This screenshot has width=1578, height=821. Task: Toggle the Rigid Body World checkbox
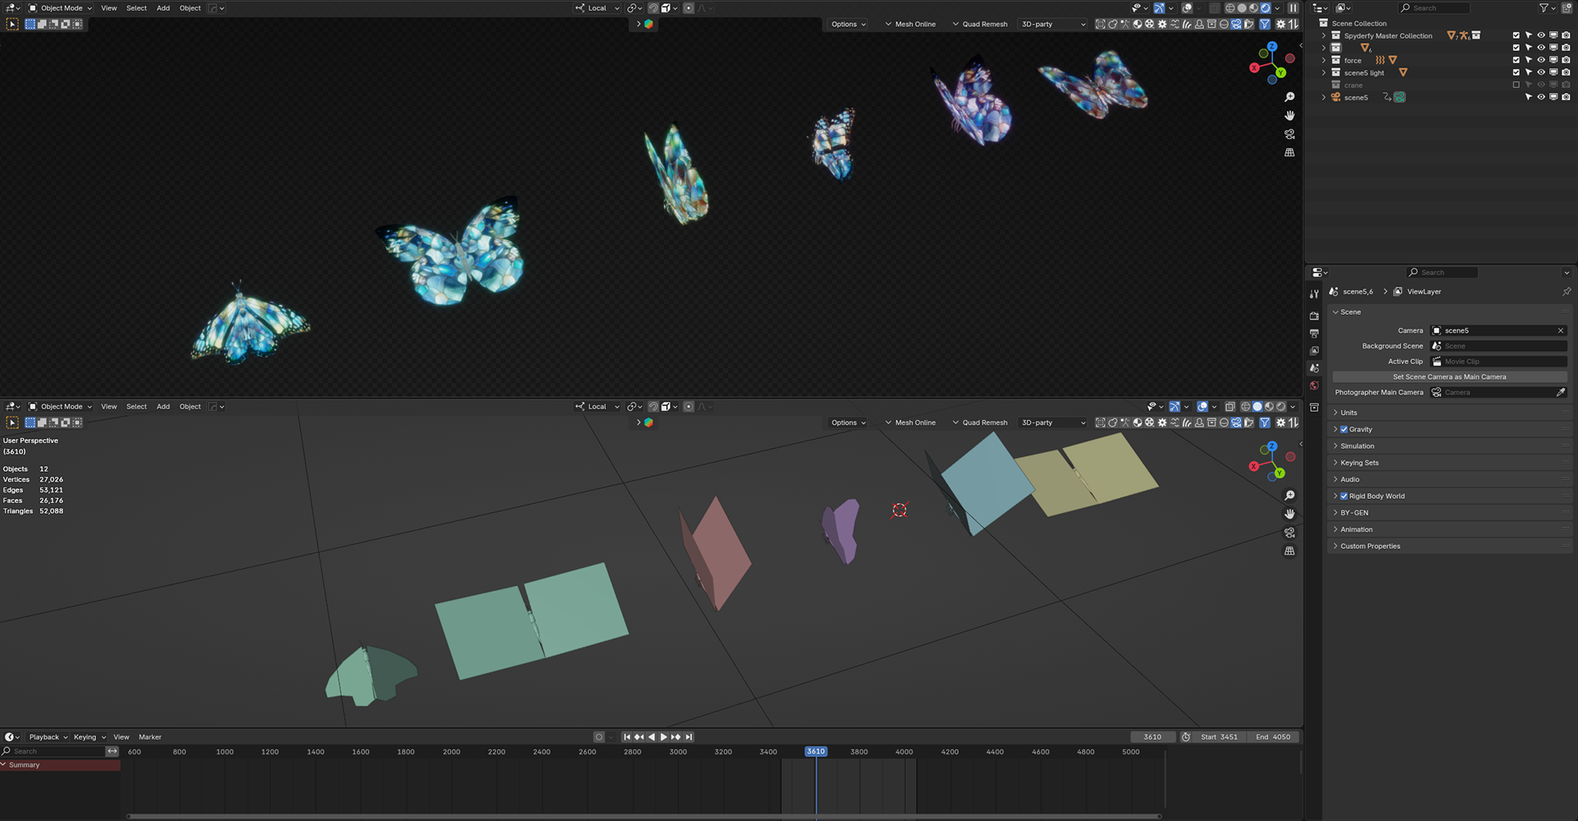(1344, 496)
